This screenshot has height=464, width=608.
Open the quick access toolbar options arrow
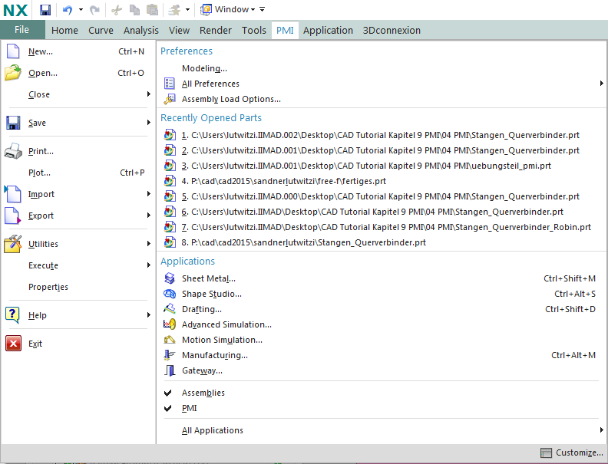point(263,9)
